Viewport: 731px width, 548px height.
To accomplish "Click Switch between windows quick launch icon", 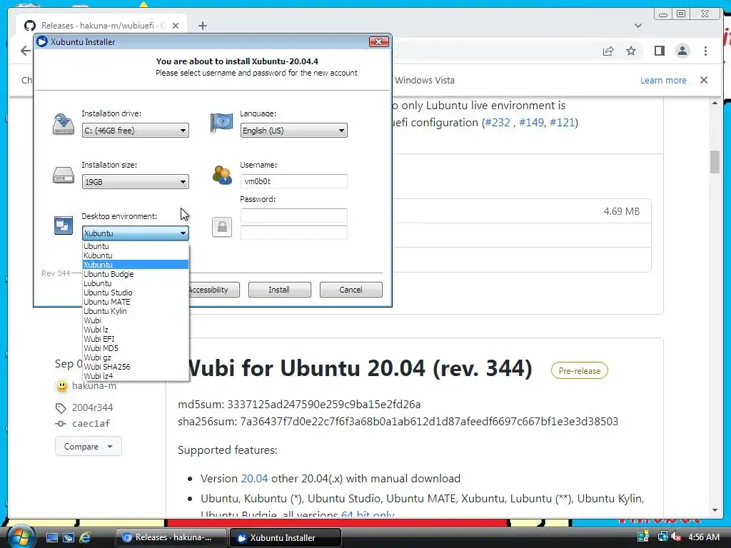I will [x=69, y=537].
